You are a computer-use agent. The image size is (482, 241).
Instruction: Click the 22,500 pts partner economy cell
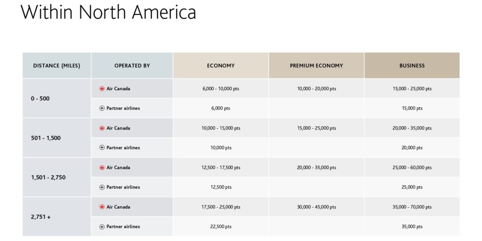[x=221, y=227]
